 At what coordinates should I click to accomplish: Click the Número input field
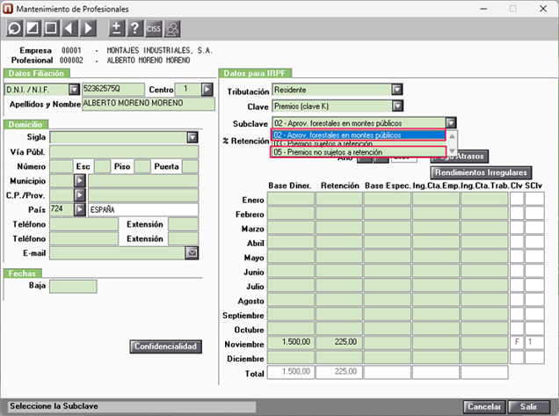coord(61,166)
